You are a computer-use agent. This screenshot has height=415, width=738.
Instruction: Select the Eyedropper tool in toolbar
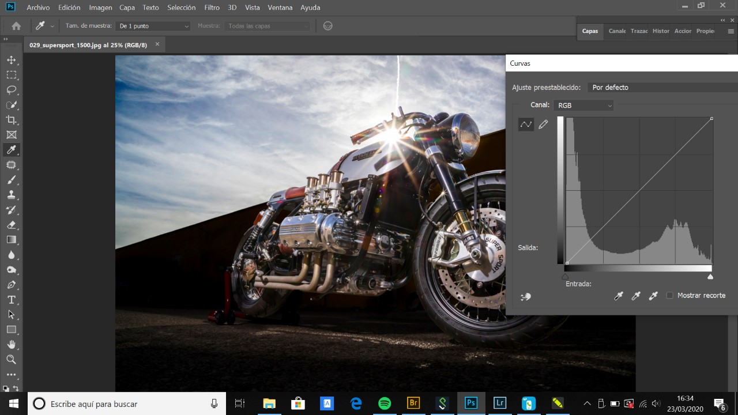pos(11,150)
